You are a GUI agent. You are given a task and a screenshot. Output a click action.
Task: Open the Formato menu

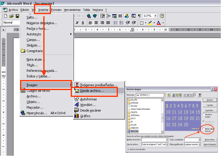56,10
